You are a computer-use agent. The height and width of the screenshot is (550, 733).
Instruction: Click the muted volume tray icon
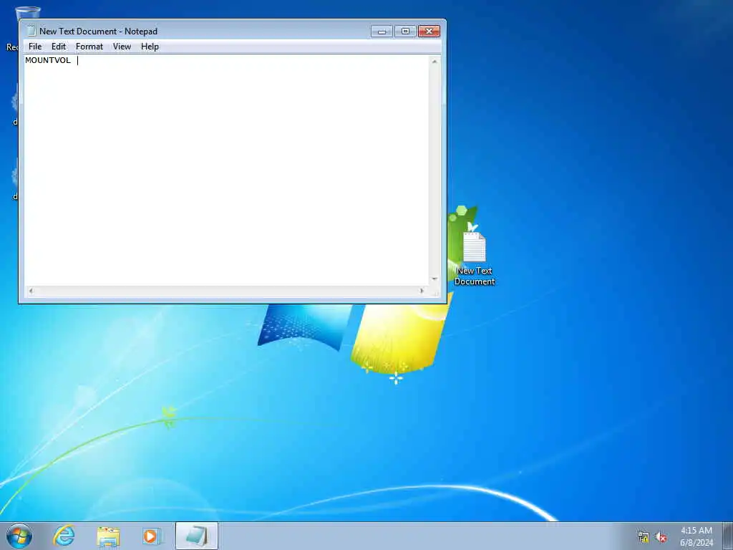[661, 536]
